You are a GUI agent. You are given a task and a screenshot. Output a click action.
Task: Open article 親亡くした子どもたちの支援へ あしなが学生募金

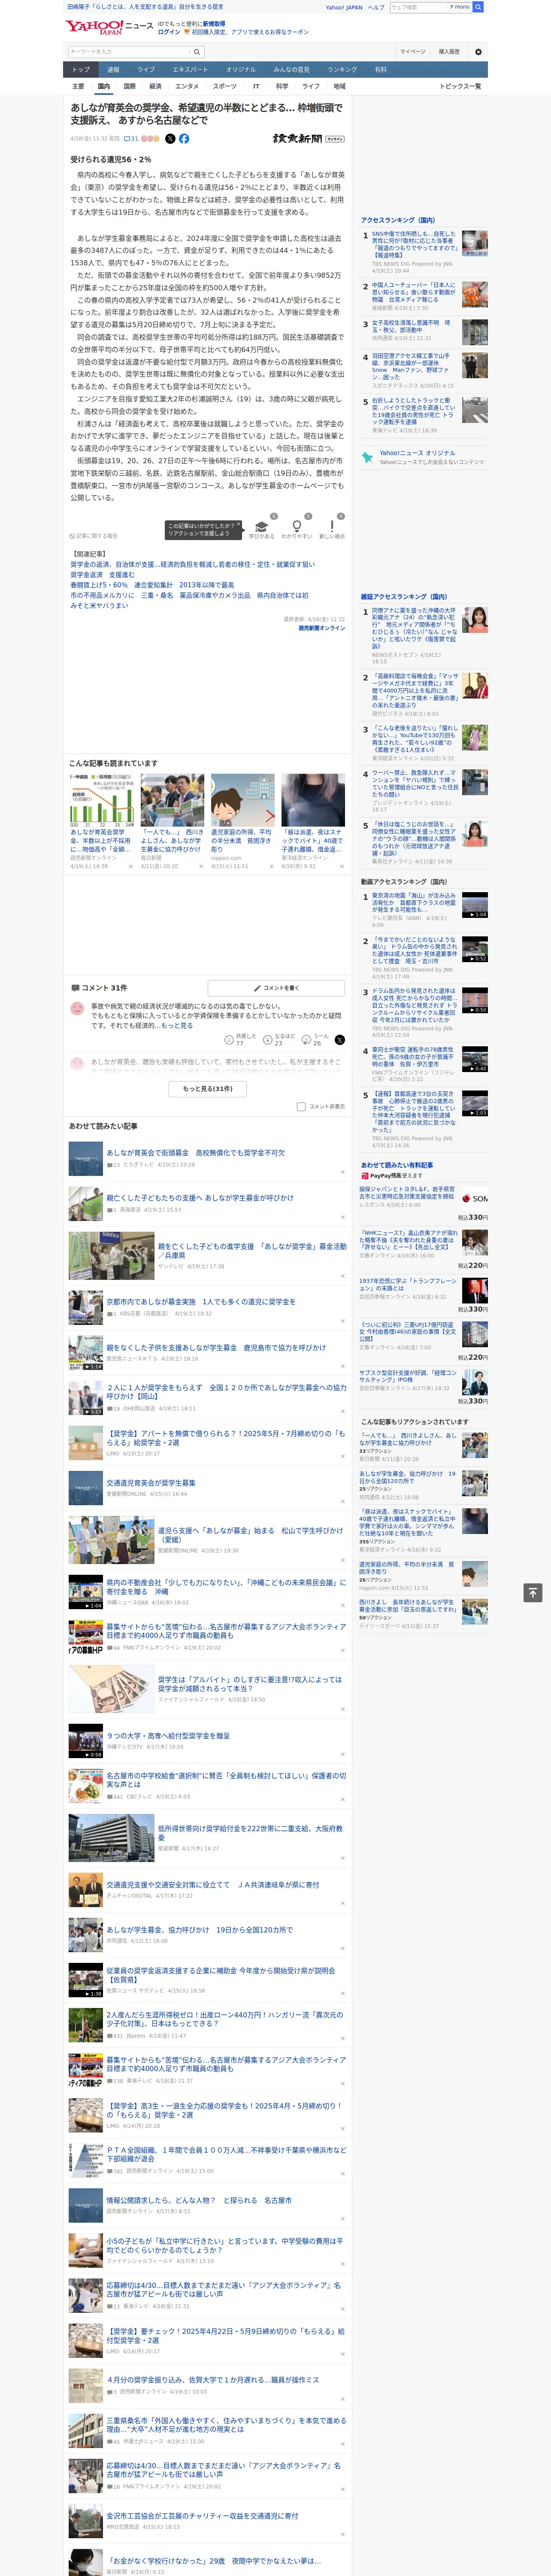[x=200, y=1198]
